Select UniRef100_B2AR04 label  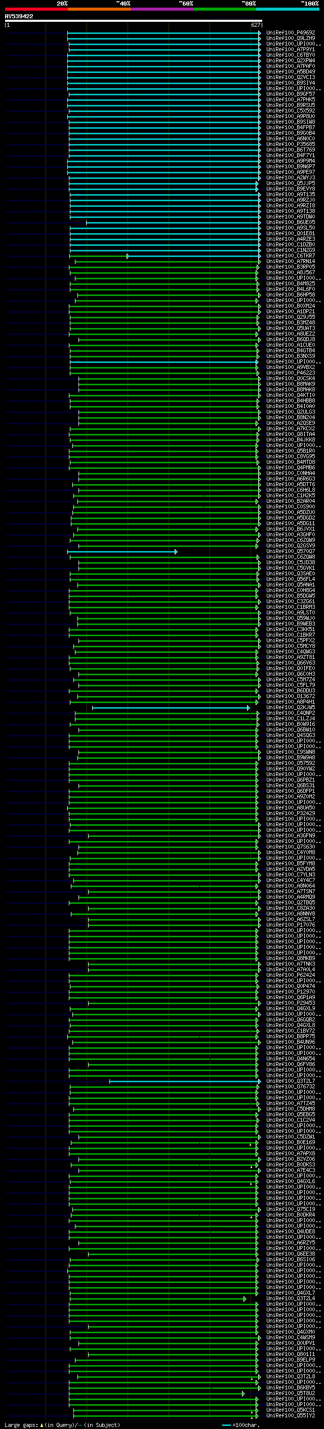[x=291, y=501]
